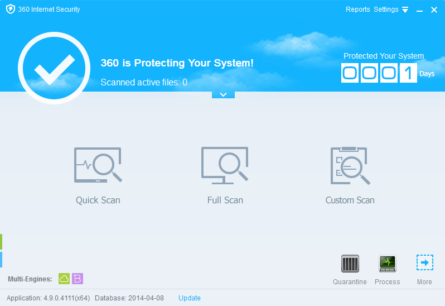Click the blue side tab on left edge
Screen dimensions: 445x306
[1, 259]
